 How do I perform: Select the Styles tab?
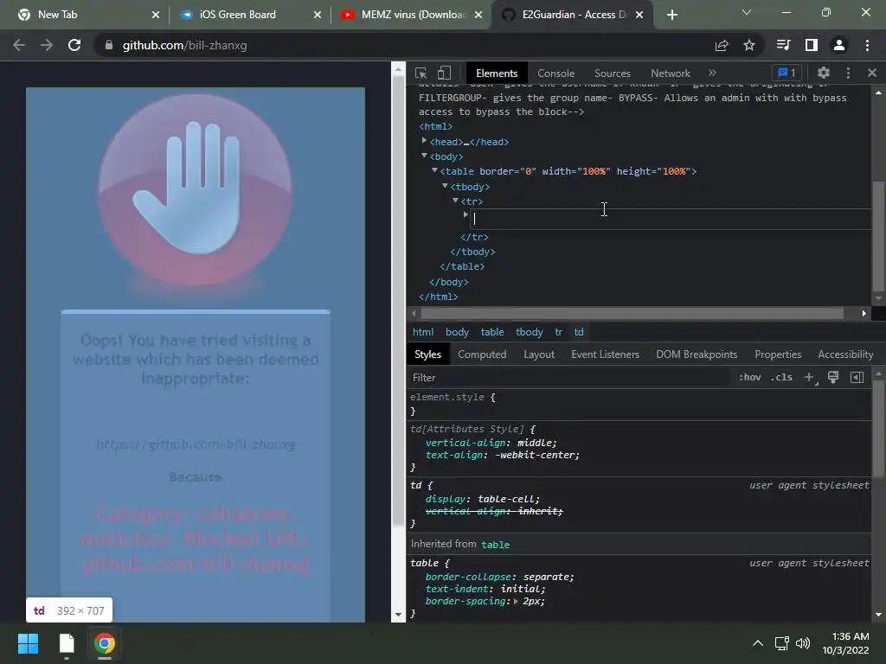click(x=427, y=354)
